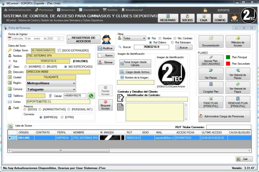Viewport: 259px width, 172px height.
Task: Open the CAJA toolbar button
Action: pos(203,18)
